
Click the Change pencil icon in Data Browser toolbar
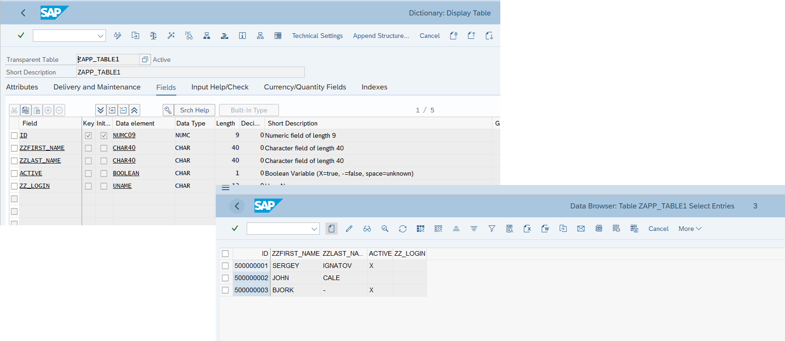coord(349,229)
